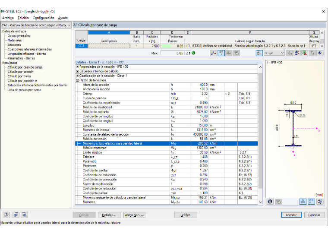Expand Esfuerzos internos de cálculo section
The height and width of the screenshot is (234, 328).
click(77, 71)
